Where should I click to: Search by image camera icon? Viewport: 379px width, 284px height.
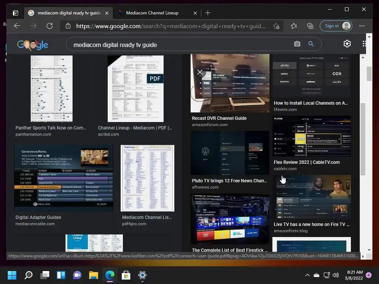(297, 44)
